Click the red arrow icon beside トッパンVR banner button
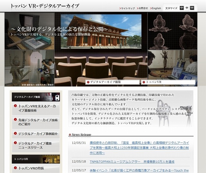Screen dimensions: 206x173 point(144,82)
